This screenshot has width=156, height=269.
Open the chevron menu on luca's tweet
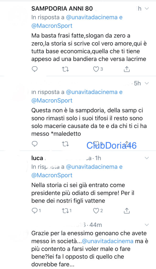click(x=147, y=158)
